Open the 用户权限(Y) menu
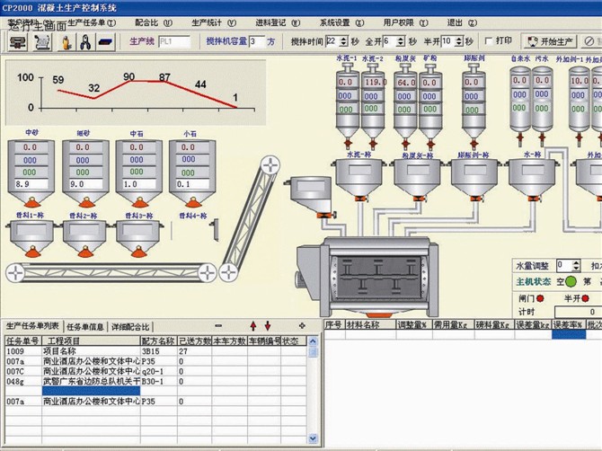Image resolution: width=602 pixels, height=451 pixels. tap(405, 23)
